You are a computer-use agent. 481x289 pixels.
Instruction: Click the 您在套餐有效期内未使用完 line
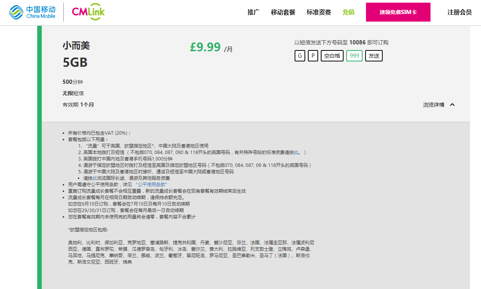pos(132,217)
